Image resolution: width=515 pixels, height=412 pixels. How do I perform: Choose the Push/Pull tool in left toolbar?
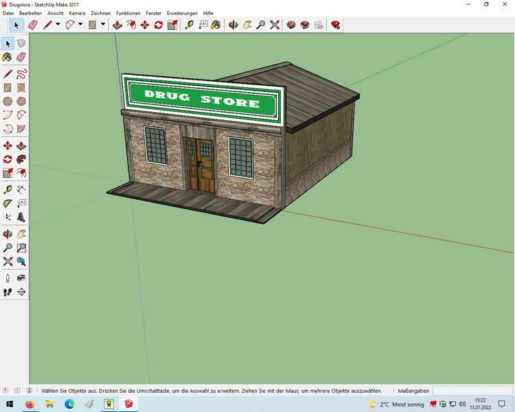click(21, 146)
